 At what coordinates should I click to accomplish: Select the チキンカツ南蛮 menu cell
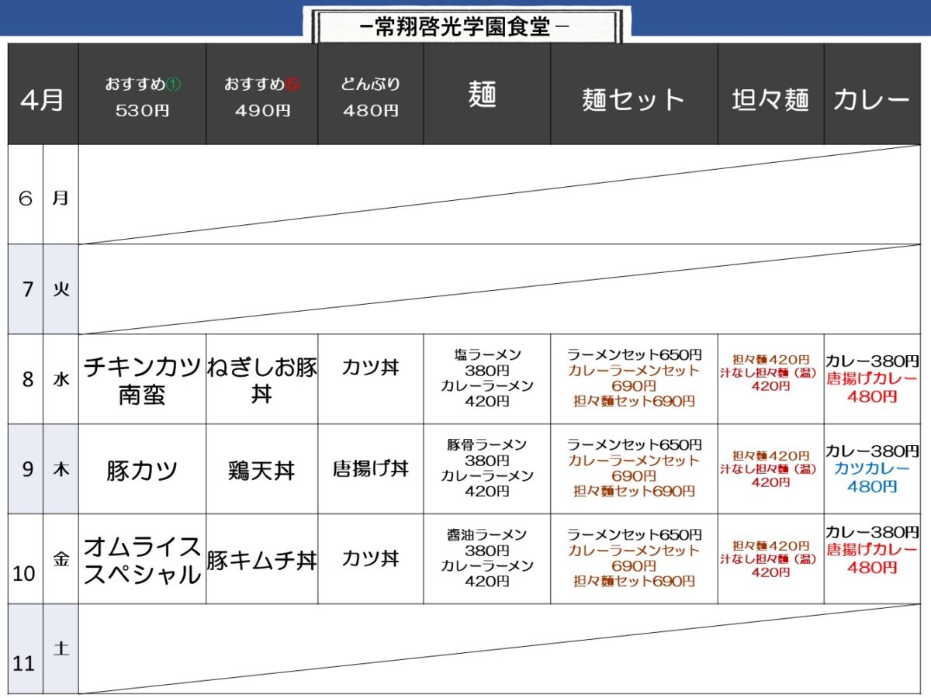pyautogui.click(x=142, y=380)
